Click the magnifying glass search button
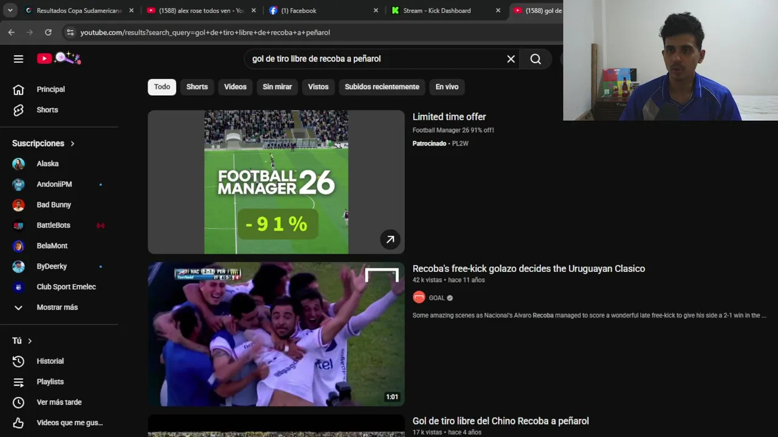This screenshot has height=437, width=778. (535, 59)
